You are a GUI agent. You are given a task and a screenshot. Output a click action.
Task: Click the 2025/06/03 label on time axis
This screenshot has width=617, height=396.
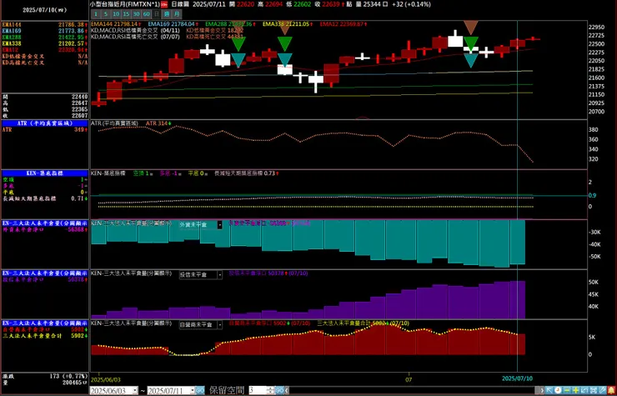(x=106, y=379)
